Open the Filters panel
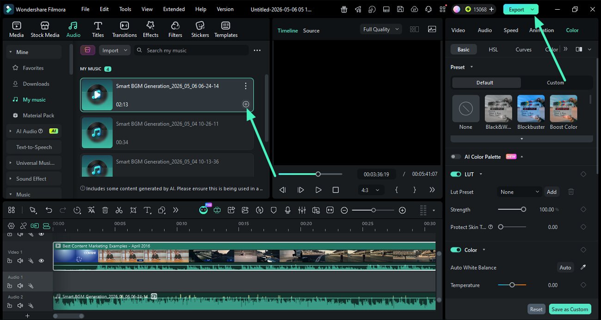Image resolution: width=601 pixels, height=320 pixels. pos(175,30)
